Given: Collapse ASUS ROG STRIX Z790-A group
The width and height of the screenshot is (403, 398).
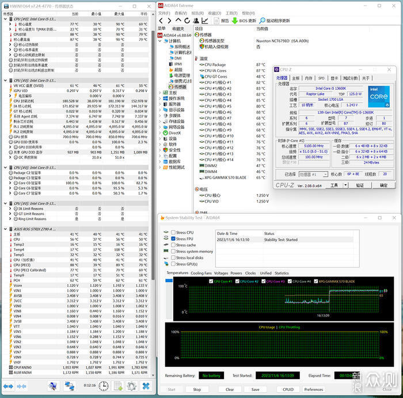Looking at the screenshot, I should [5, 229].
